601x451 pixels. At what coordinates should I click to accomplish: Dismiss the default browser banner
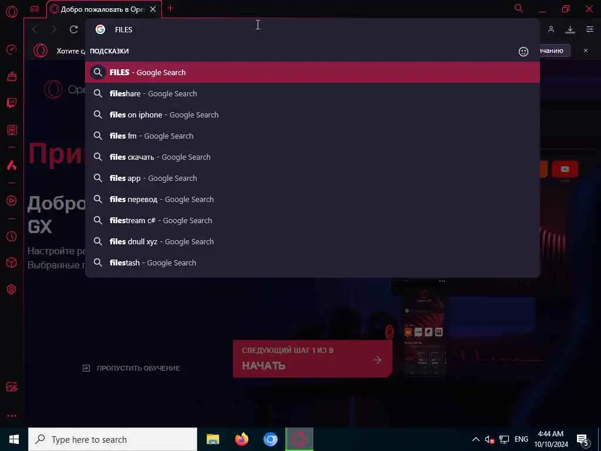586,51
